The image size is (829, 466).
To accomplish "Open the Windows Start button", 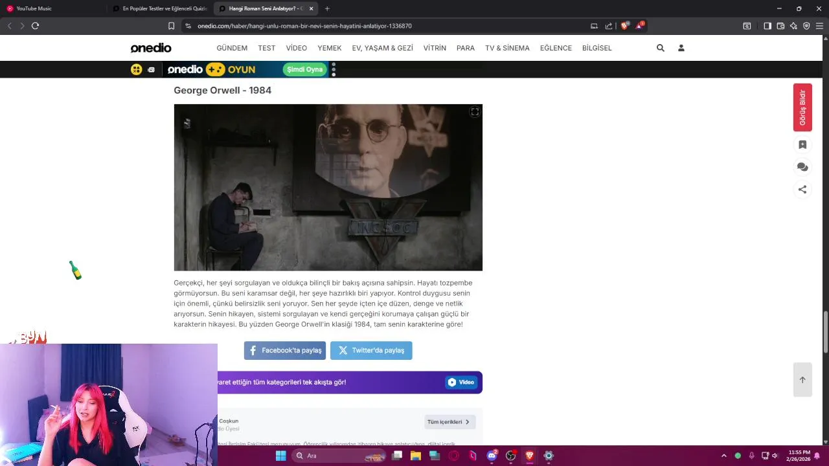I will [x=280, y=456].
